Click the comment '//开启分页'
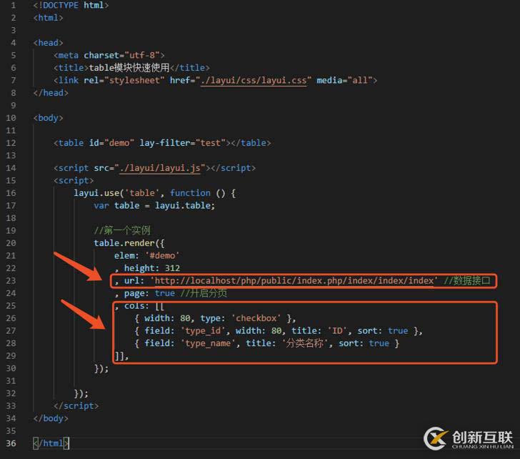 [x=204, y=293]
